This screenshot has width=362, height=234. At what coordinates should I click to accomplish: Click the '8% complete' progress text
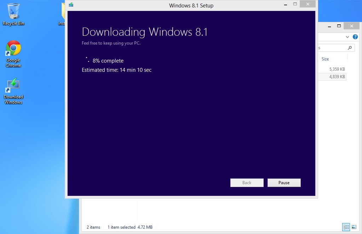pos(108,61)
